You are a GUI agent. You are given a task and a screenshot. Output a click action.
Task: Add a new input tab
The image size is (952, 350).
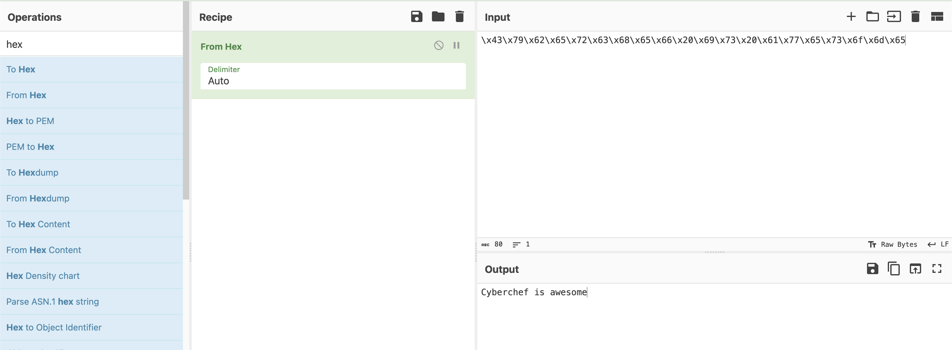point(851,17)
